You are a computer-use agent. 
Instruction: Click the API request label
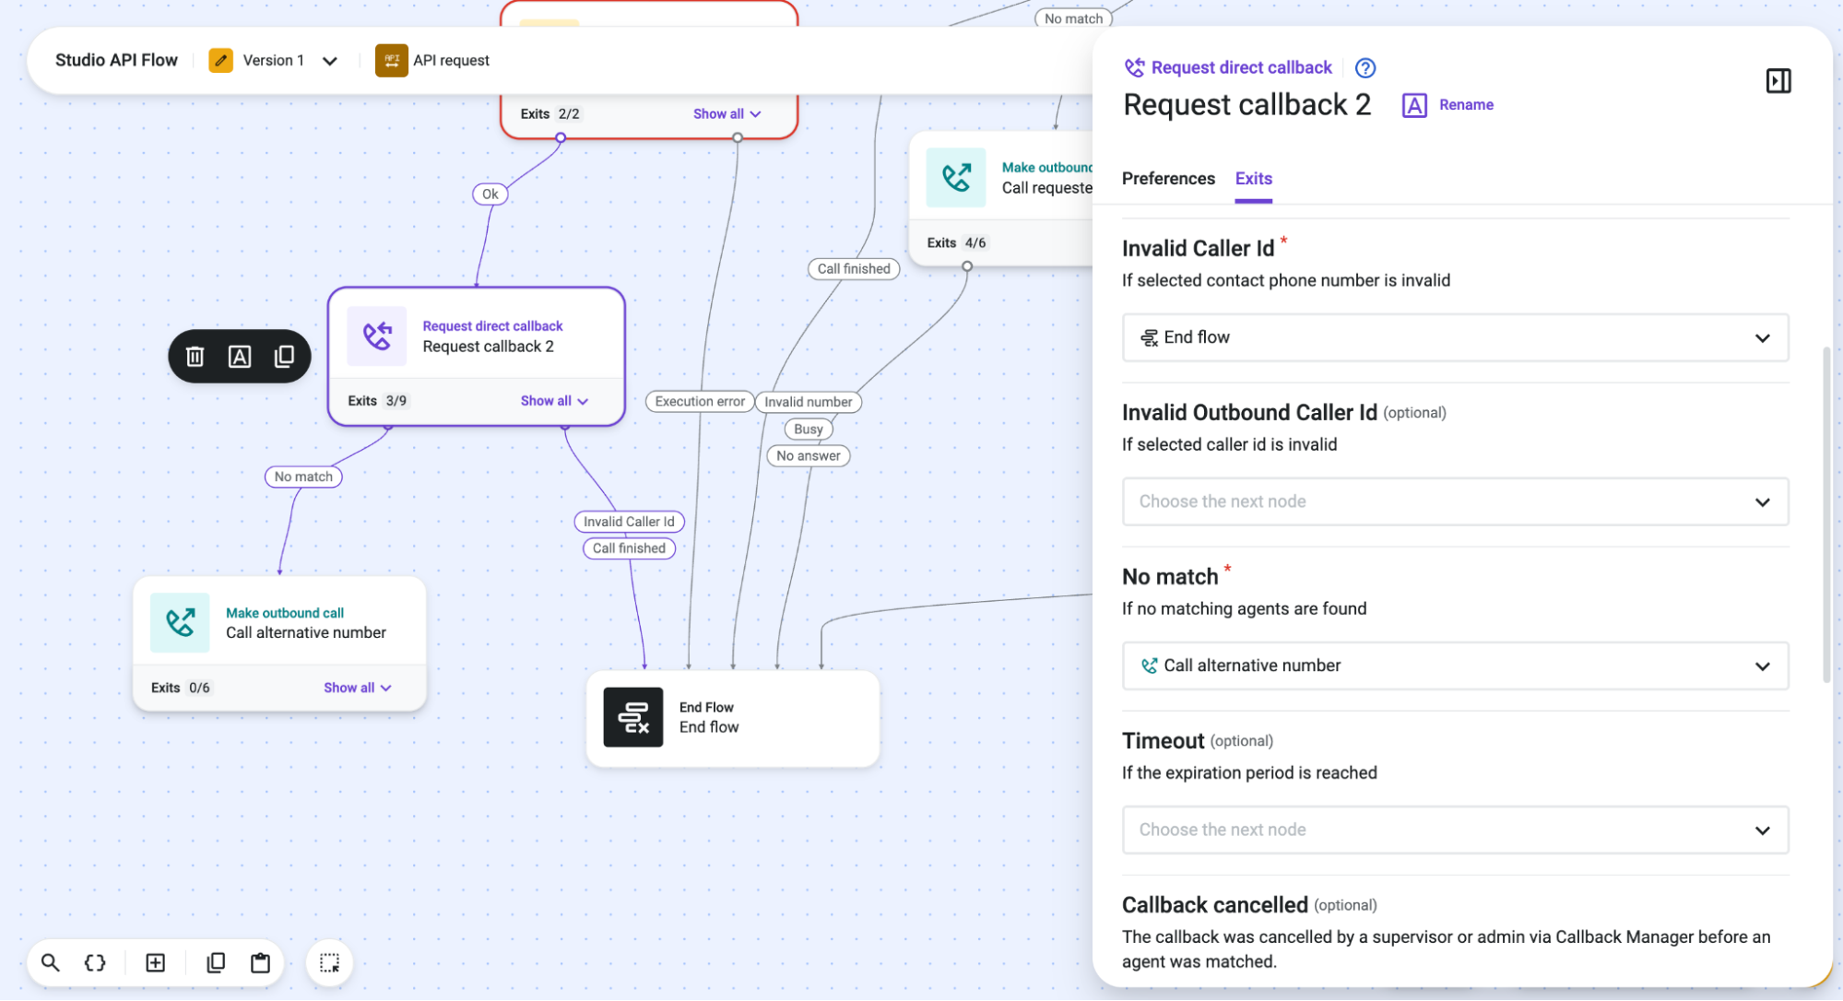[x=451, y=61]
